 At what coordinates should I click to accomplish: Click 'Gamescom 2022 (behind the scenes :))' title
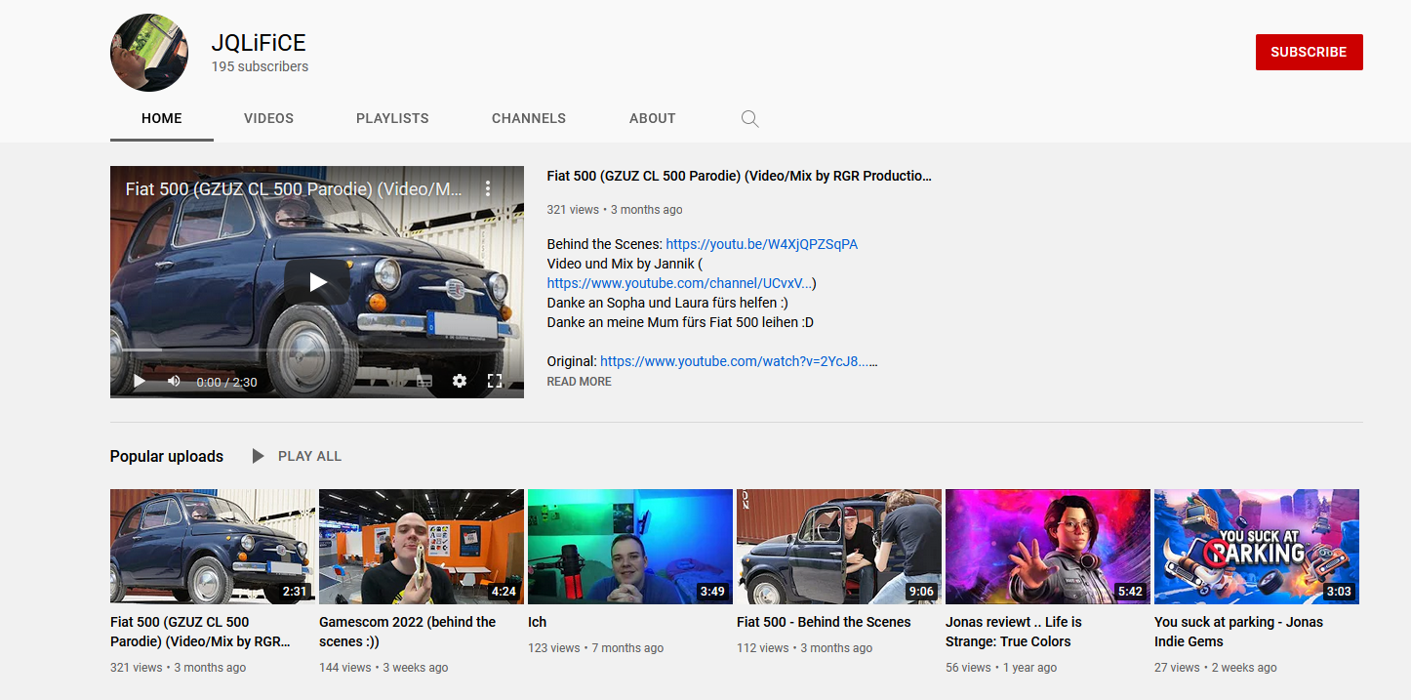[408, 632]
